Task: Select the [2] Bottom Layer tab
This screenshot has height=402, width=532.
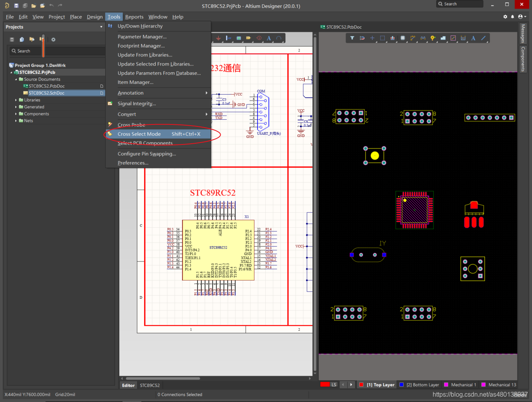Action: click(419, 385)
